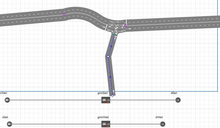Select the sEast car source block
The image size is (220, 128).
[9, 124]
